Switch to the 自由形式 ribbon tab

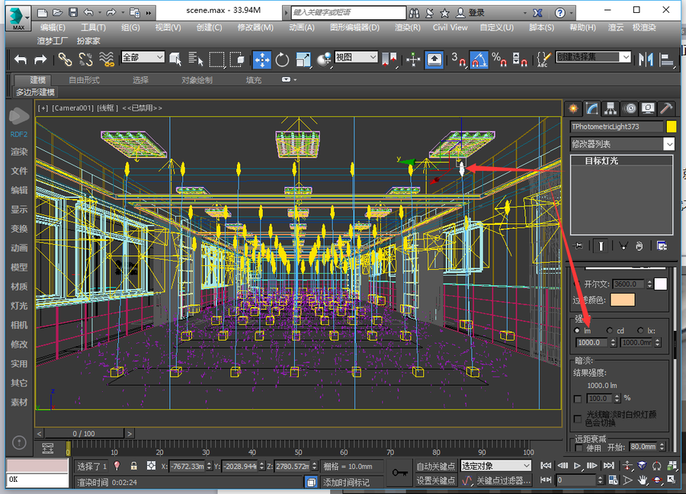[84, 80]
